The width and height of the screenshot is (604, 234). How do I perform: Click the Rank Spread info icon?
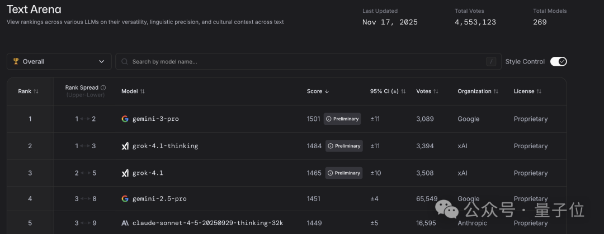coord(103,87)
